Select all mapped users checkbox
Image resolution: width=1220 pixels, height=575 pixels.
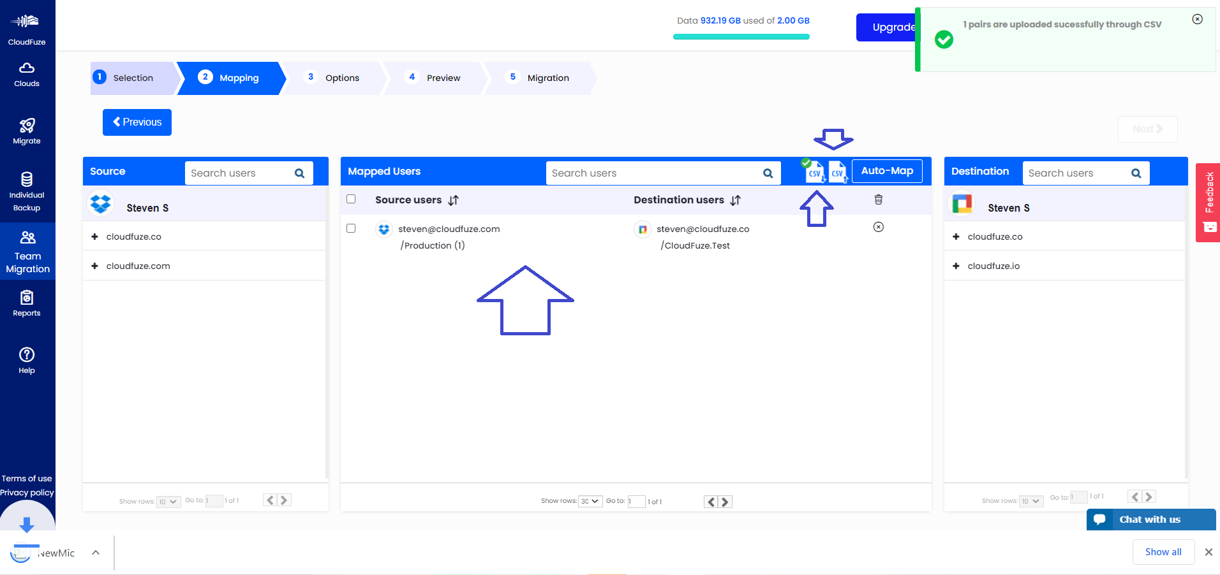[x=351, y=199]
